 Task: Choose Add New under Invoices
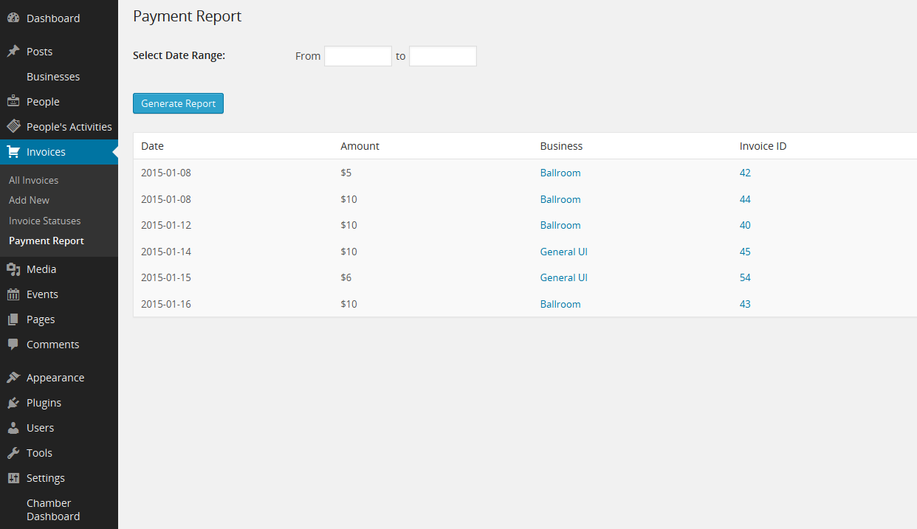[30, 200]
